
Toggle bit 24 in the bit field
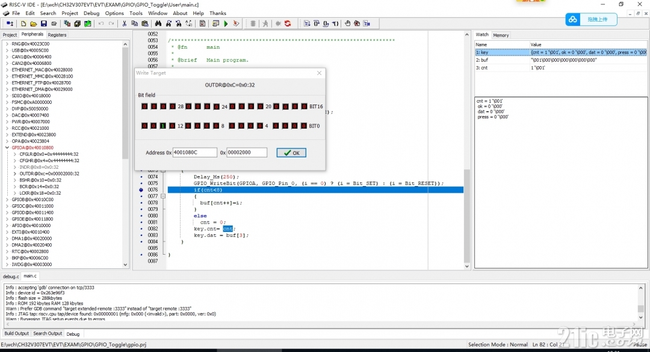pyautogui.click(x=217, y=106)
